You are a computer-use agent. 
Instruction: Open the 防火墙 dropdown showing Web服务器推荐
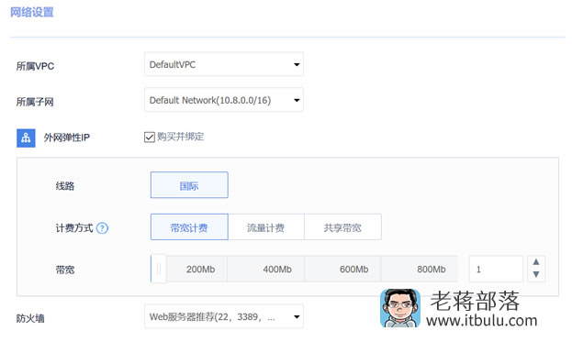[x=224, y=316]
